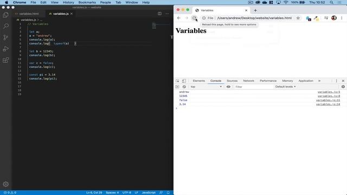The height and width of the screenshot is (195, 347).
Task: Open the Extensions view
Action: [x=6, y=60]
